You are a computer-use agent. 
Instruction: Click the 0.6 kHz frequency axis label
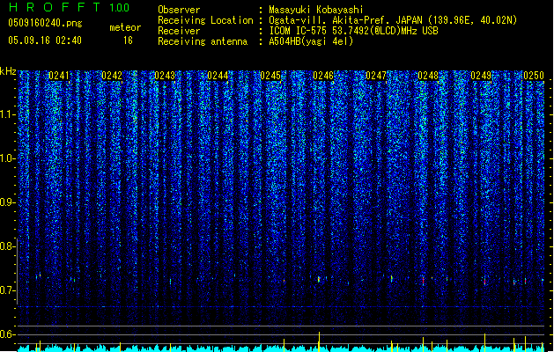point(8,334)
